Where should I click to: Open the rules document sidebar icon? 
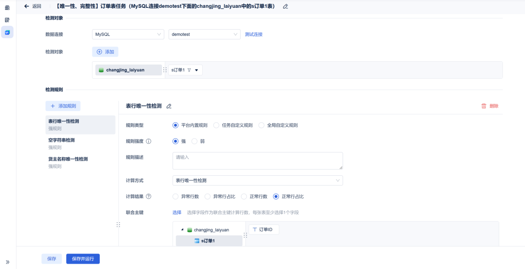click(7, 20)
